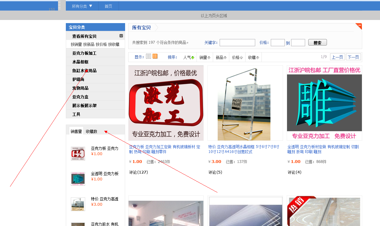Click the 激光加工 product thumbnail in the sidebar

tap(78, 153)
